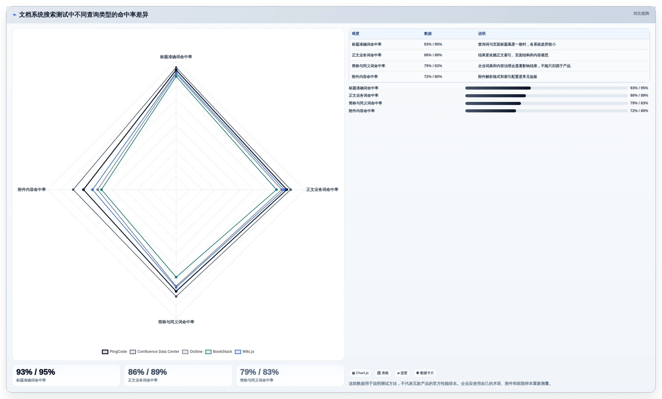Viewport: 662px width, 399px height.
Task: Click progress bar for 简称与同义词命中率
Action: coord(546,103)
